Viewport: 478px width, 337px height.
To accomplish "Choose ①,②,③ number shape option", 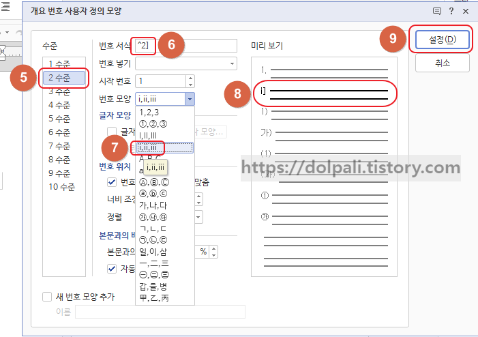I will (x=164, y=124).
